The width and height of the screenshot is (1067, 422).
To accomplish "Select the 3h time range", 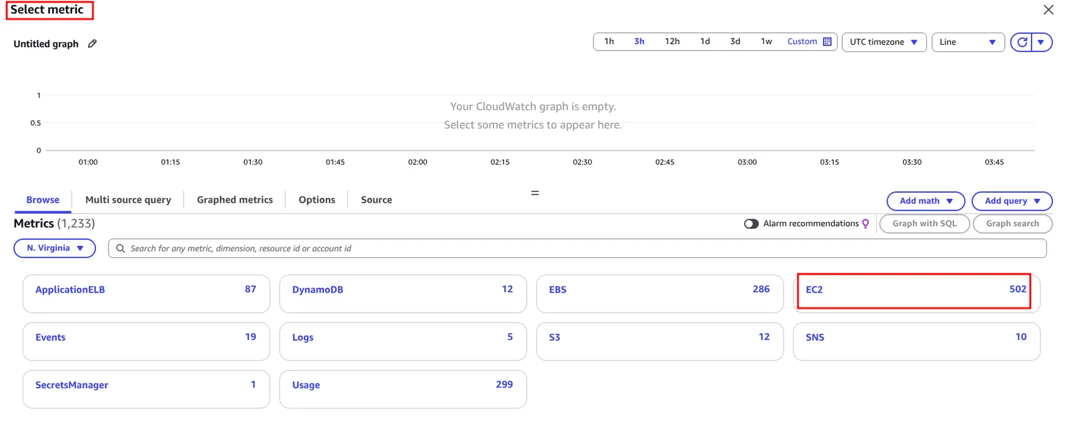I will point(639,41).
